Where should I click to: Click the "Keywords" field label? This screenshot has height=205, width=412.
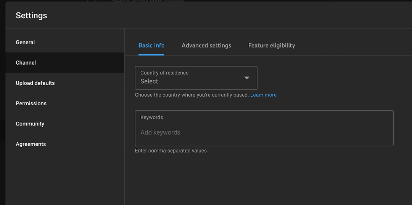tap(151, 118)
